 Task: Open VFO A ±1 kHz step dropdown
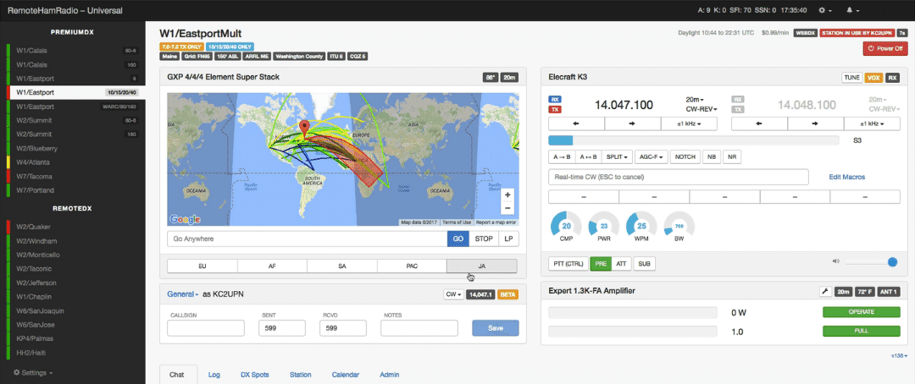[x=689, y=123]
